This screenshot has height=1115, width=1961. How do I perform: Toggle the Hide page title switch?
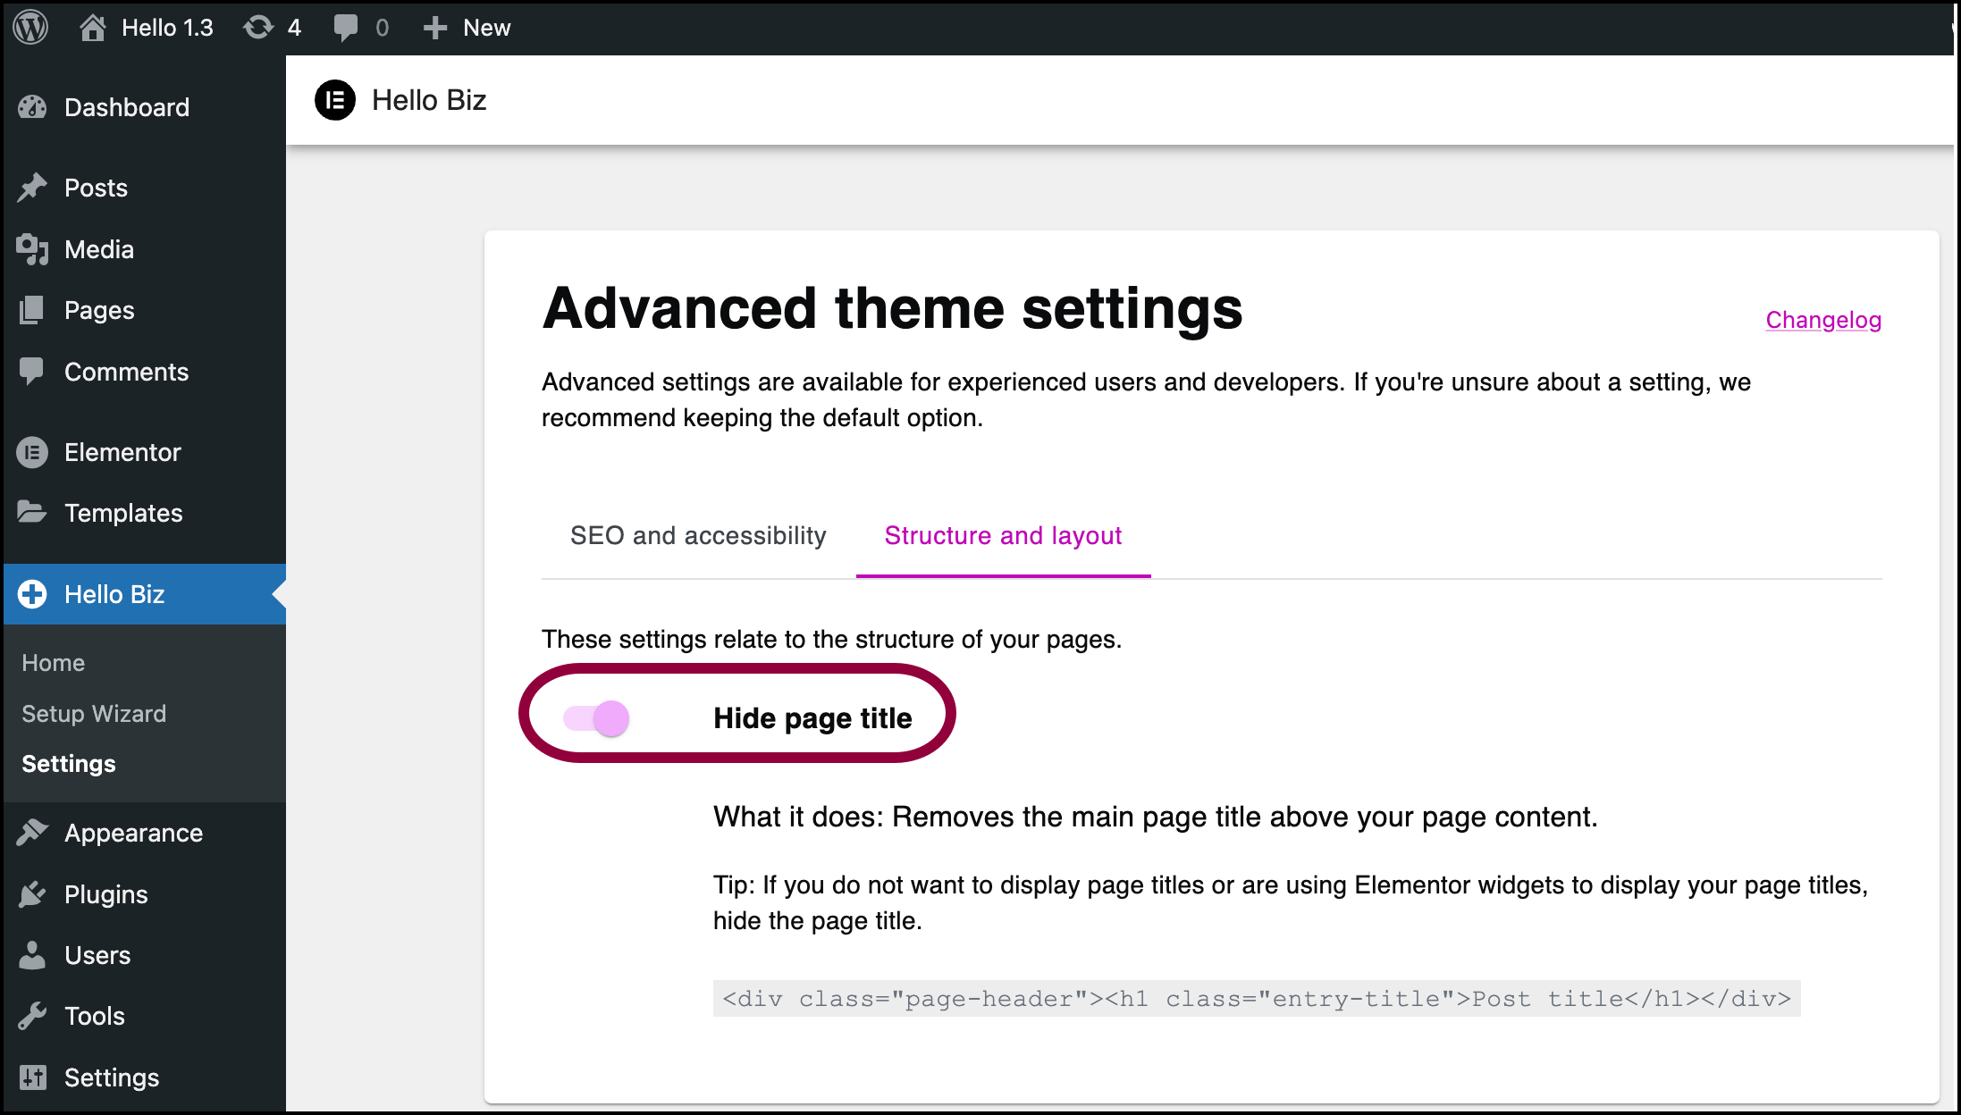596,718
